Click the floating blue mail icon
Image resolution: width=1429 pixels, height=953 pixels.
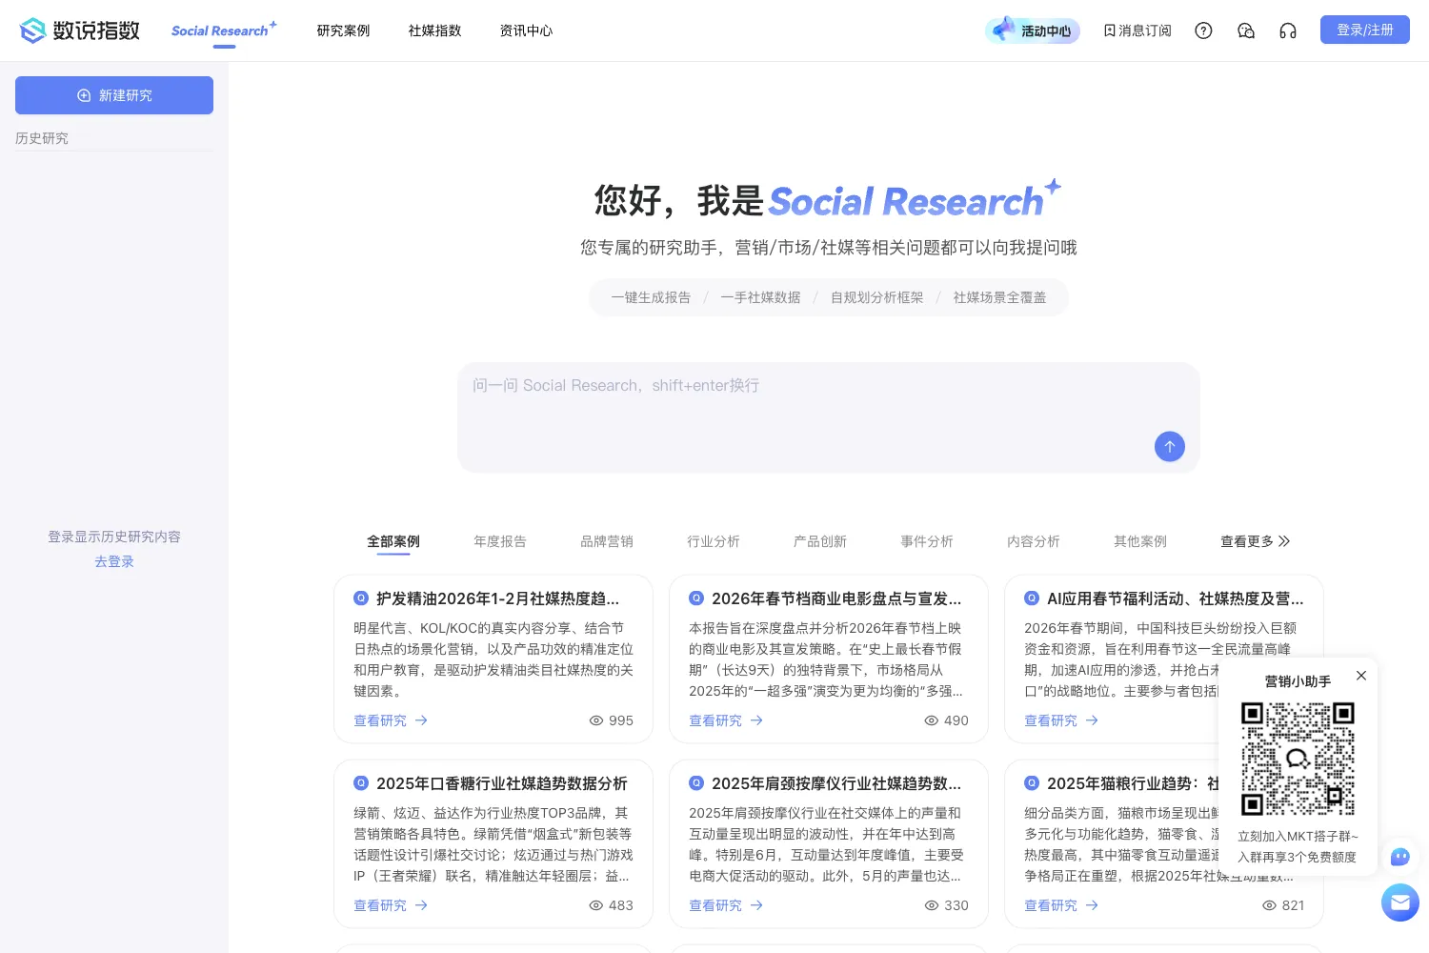[1400, 902]
